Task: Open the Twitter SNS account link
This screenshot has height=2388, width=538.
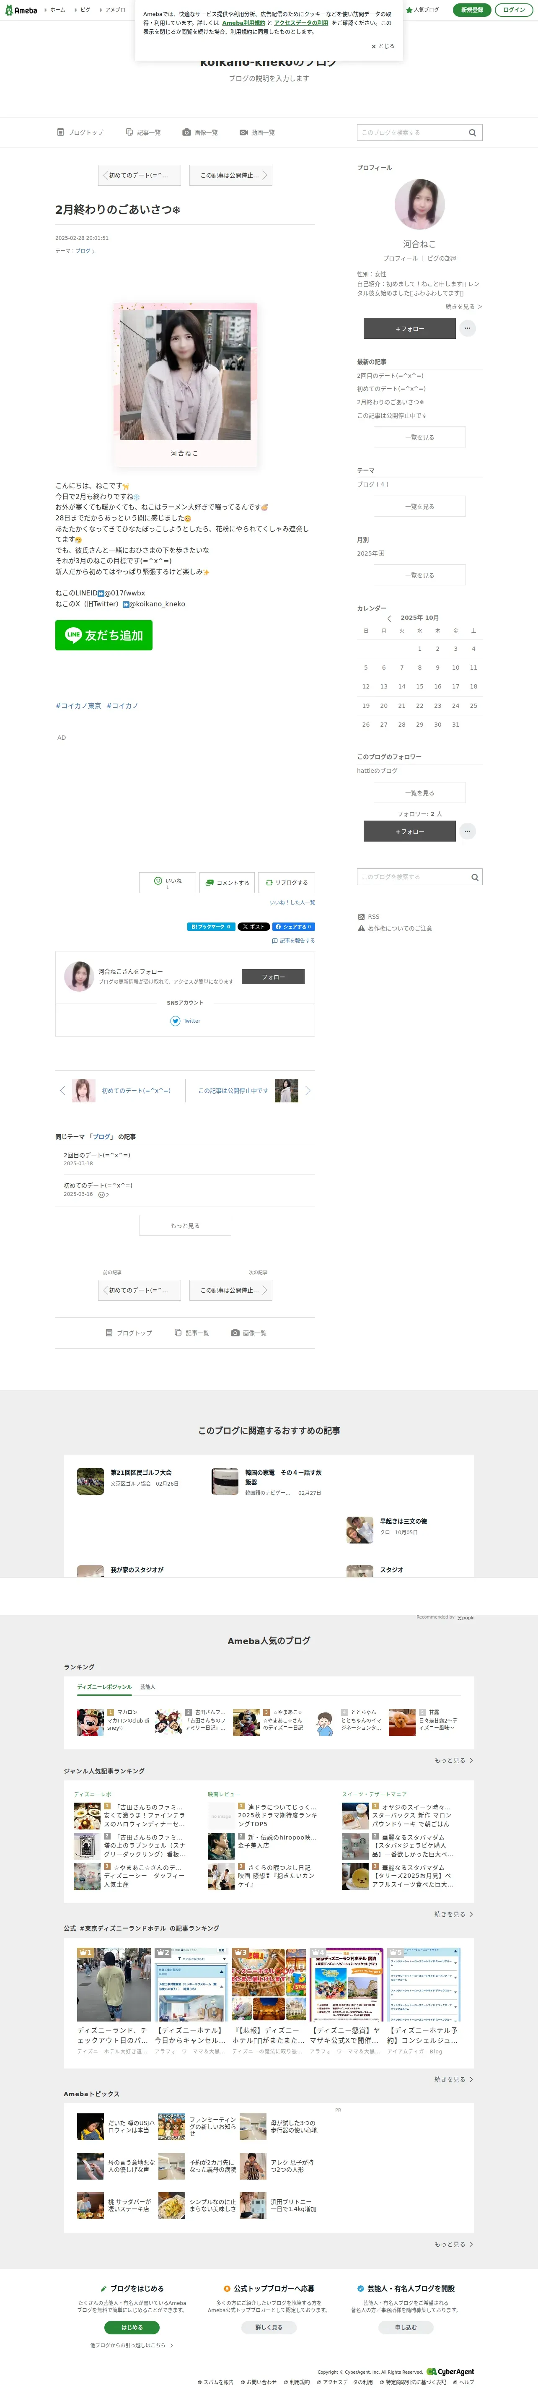Action: [185, 1021]
